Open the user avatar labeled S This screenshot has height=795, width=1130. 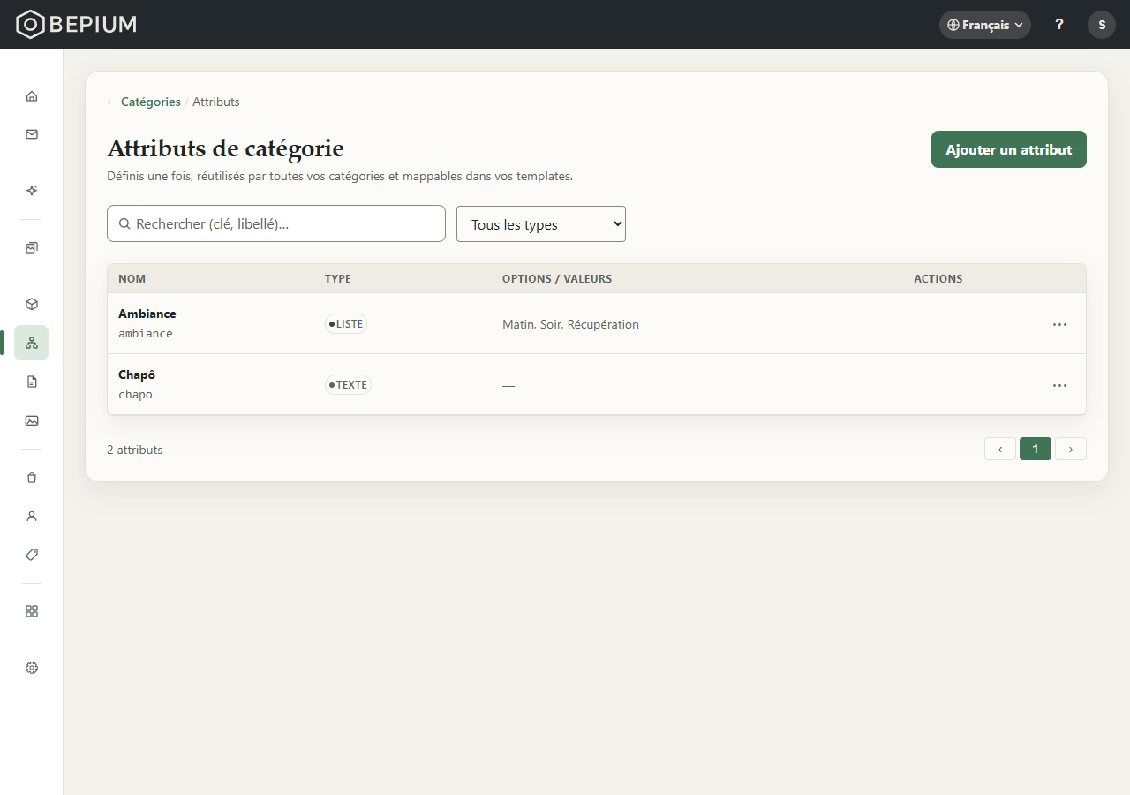[x=1102, y=25]
